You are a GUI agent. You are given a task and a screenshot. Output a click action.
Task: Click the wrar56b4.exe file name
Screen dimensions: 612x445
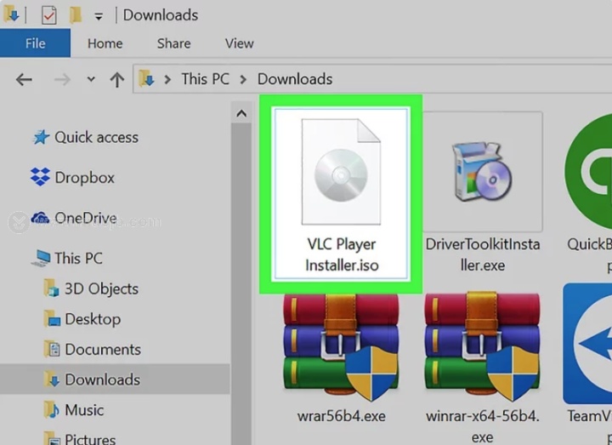(x=342, y=416)
